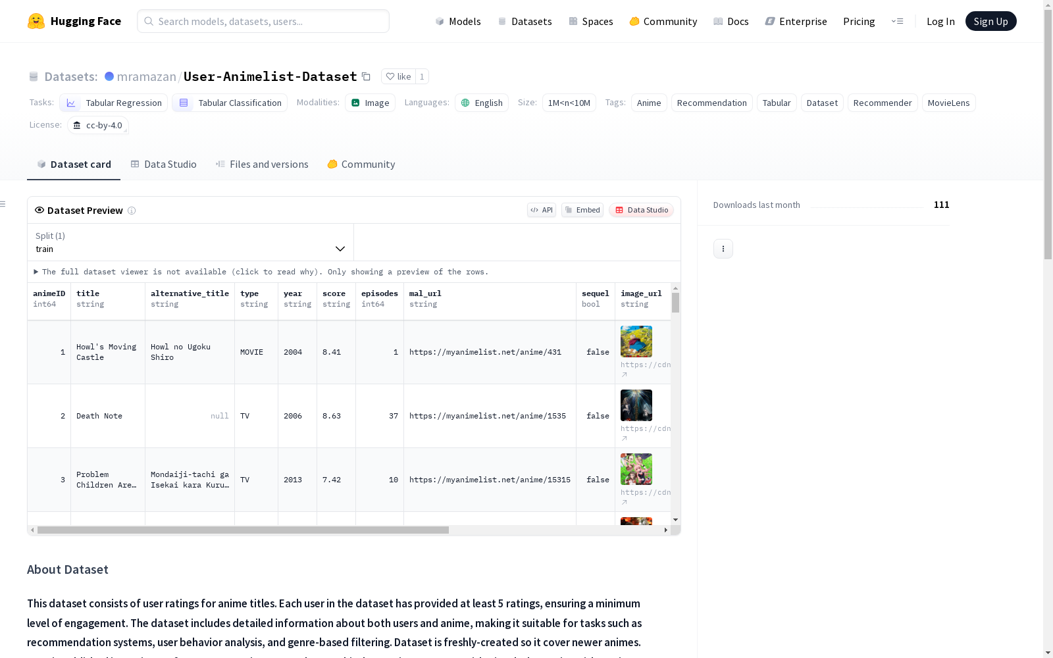This screenshot has width=1053, height=658.
Task: Open Enterprise in the top navigation
Action: pyautogui.click(x=796, y=21)
